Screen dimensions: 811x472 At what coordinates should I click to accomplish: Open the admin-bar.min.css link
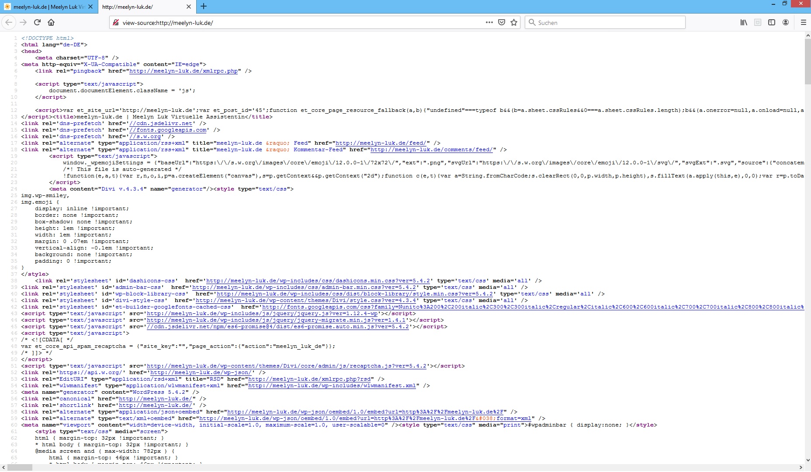(x=304, y=287)
